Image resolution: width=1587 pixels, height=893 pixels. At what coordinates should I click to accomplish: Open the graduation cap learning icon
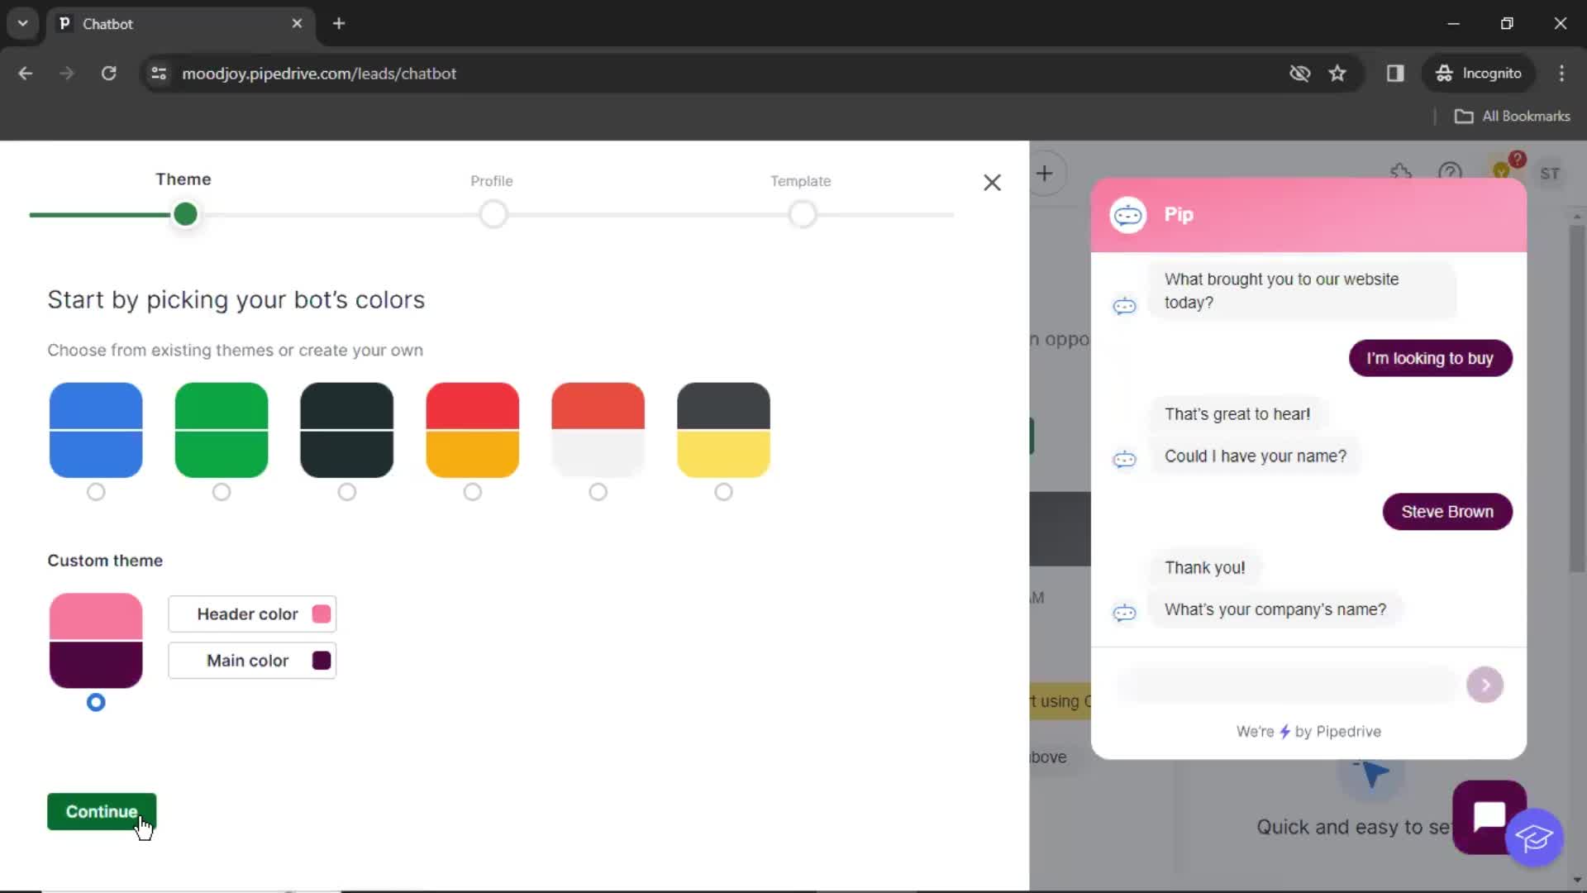(1535, 838)
